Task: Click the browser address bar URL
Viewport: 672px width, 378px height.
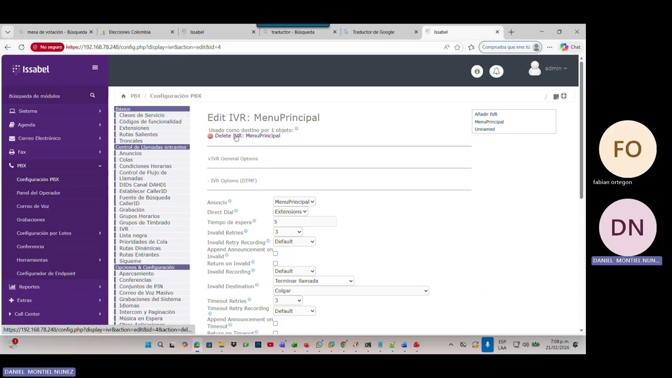Action: click(x=143, y=47)
